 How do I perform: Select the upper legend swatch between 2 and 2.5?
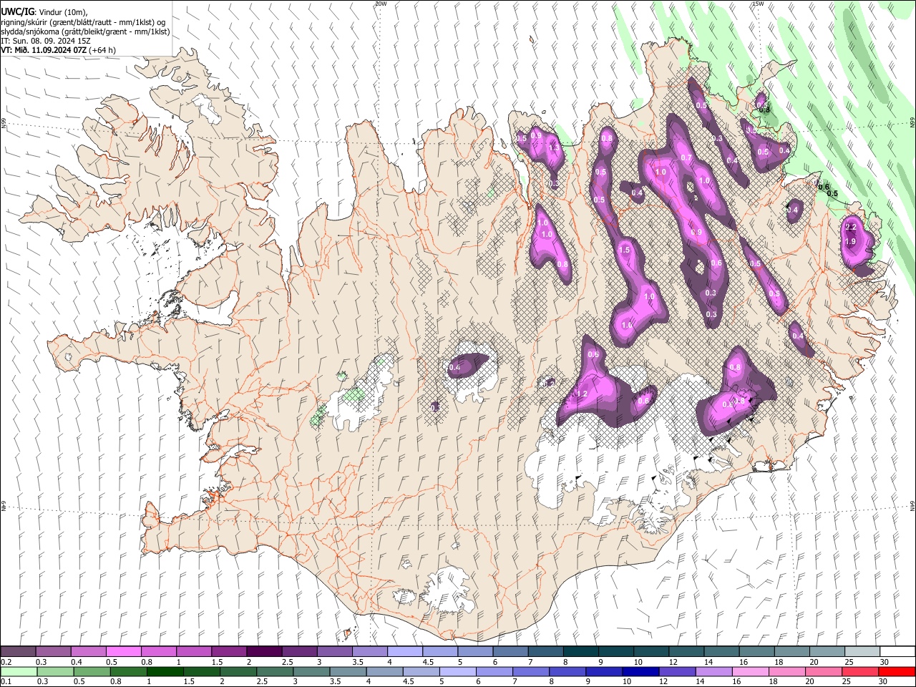pos(264,651)
